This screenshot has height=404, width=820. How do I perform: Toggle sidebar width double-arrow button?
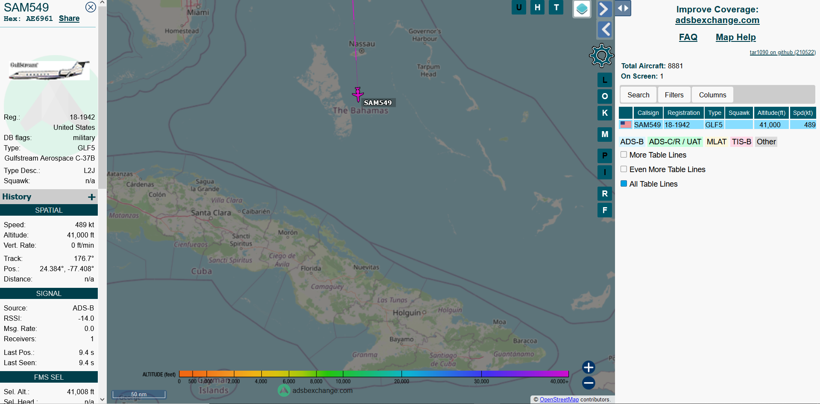pyautogui.click(x=623, y=8)
